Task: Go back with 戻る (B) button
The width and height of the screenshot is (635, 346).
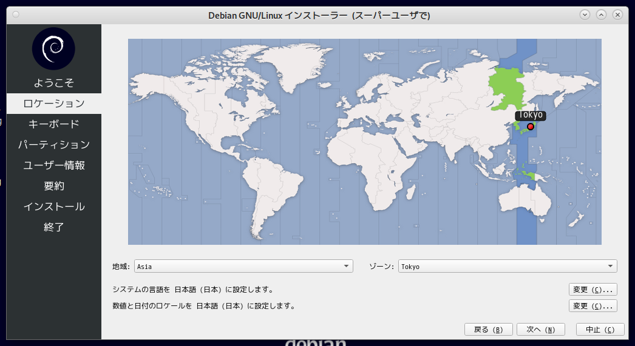Action: point(489,330)
